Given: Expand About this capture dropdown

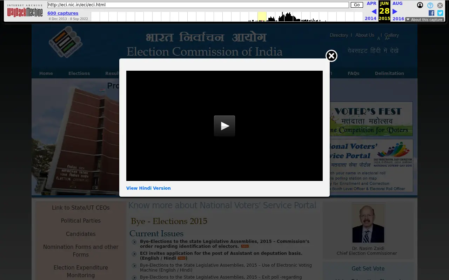Looking at the screenshot, I should 424,20.
